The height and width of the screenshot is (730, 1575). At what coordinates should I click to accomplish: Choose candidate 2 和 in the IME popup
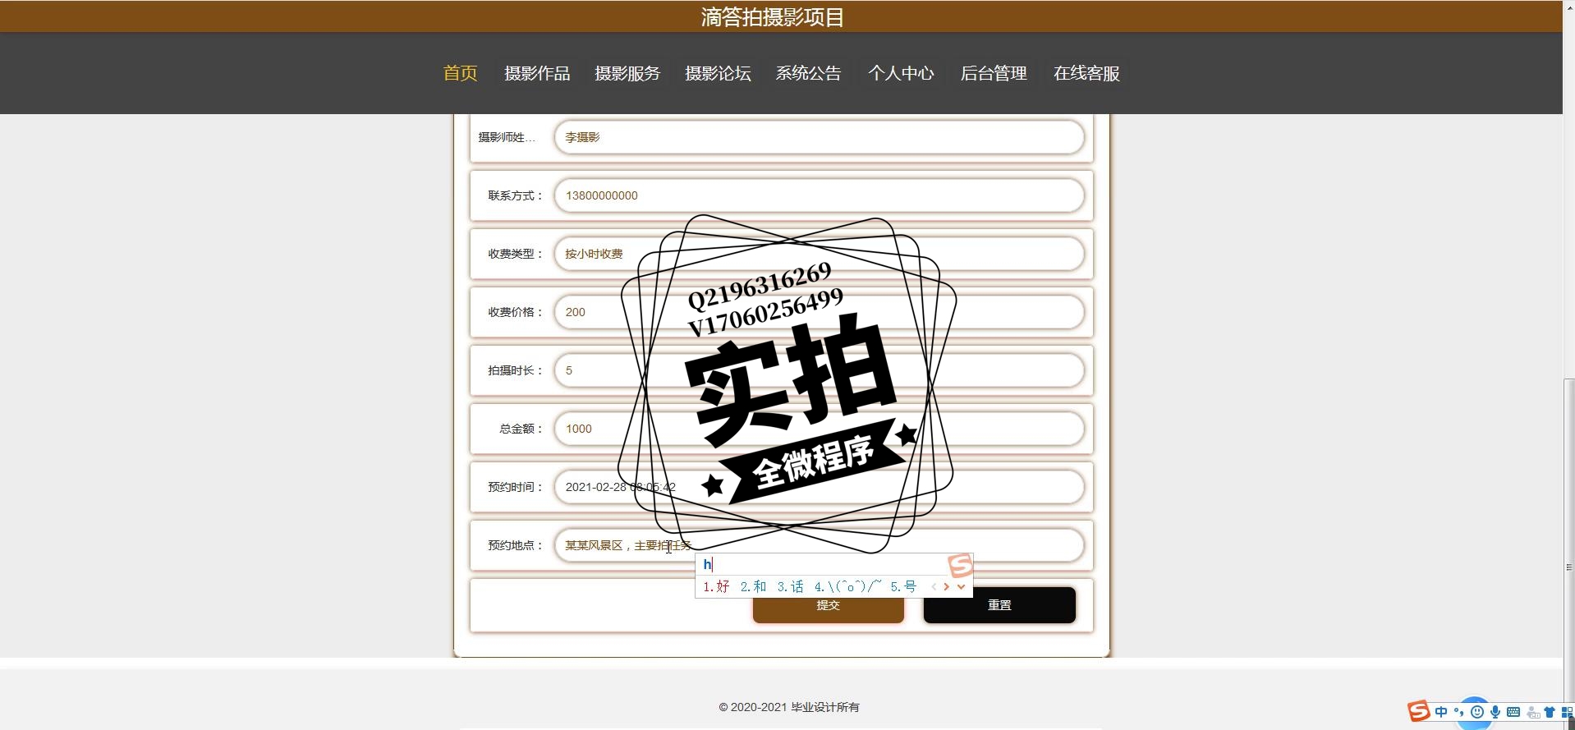[x=753, y=586]
